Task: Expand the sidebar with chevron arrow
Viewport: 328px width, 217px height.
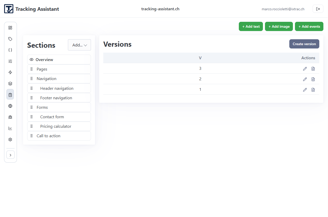Action: click(x=11, y=155)
